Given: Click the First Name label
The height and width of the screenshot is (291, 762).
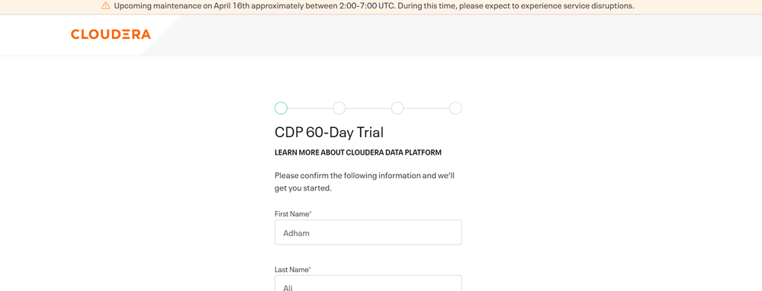Looking at the screenshot, I should pyautogui.click(x=291, y=214).
